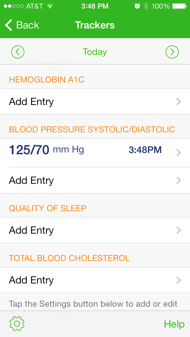Screen dimensions: 190x337
Task: Tap the Help link
Action: [x=174, y=324]
